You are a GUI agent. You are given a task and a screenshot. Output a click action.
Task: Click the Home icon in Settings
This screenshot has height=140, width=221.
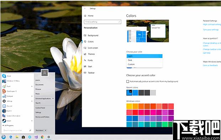click(x=85, y=16)
